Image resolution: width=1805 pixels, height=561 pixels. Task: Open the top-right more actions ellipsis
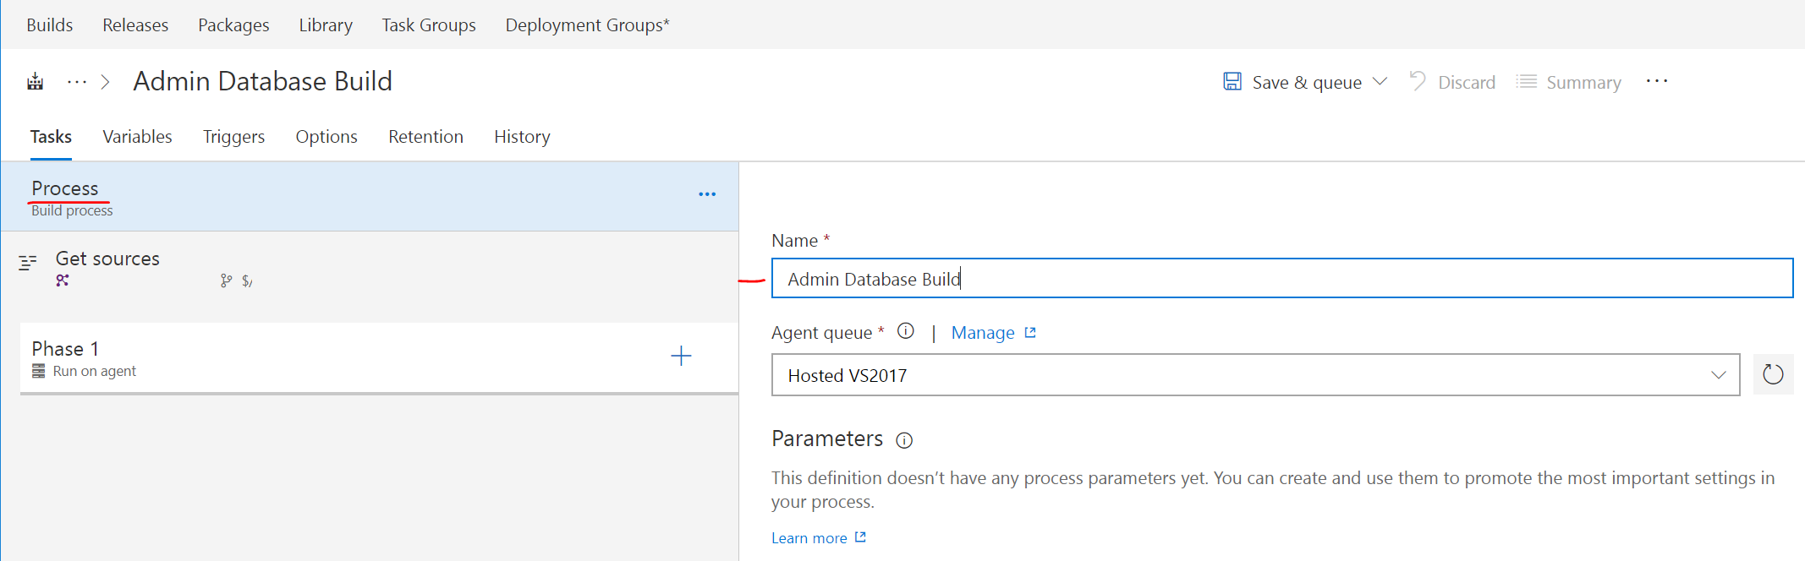tap(1656, 81)
